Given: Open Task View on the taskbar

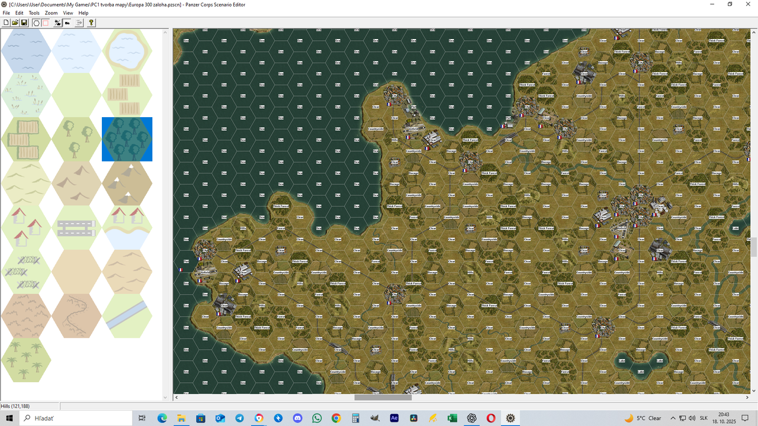Looking at the screenshot, I should 142,418.
